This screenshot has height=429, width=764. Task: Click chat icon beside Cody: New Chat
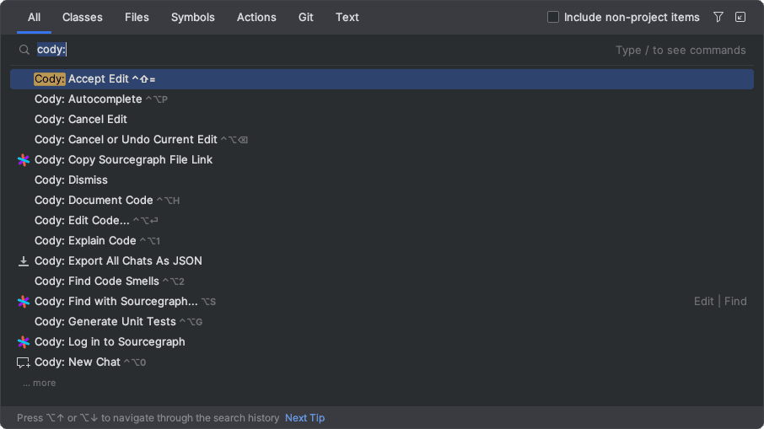pyautogui.click(x=24, y=362)
